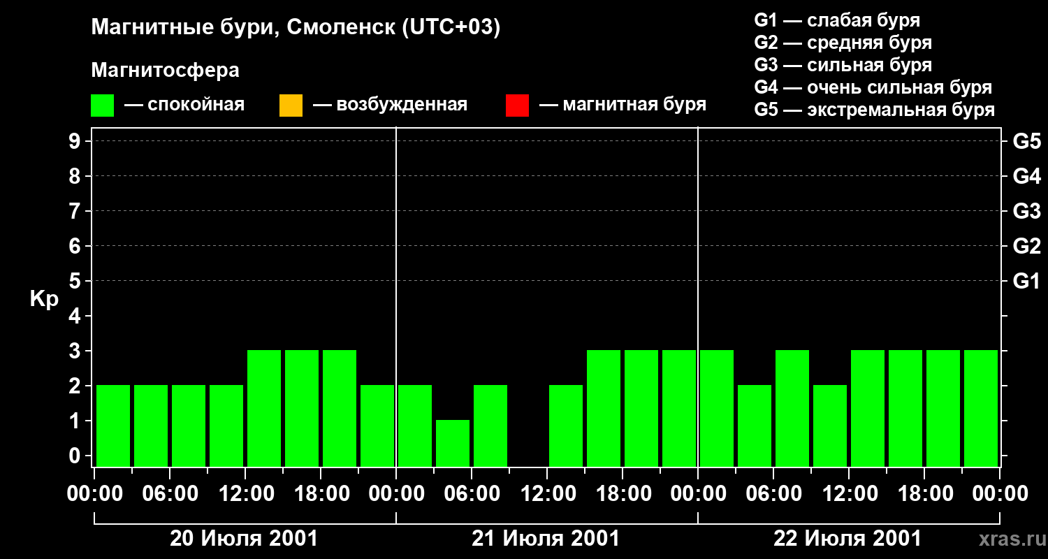This screenshot has height=559, width=1048.
Task: Click the '18:00' time label for 22 July
Action: click(x=924, y=493)
